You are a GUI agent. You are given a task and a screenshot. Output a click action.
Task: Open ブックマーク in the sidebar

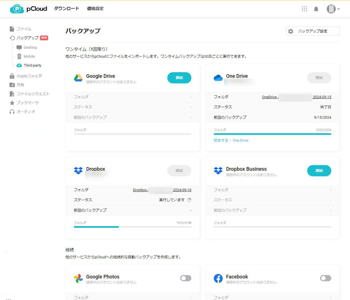[28, 103]
